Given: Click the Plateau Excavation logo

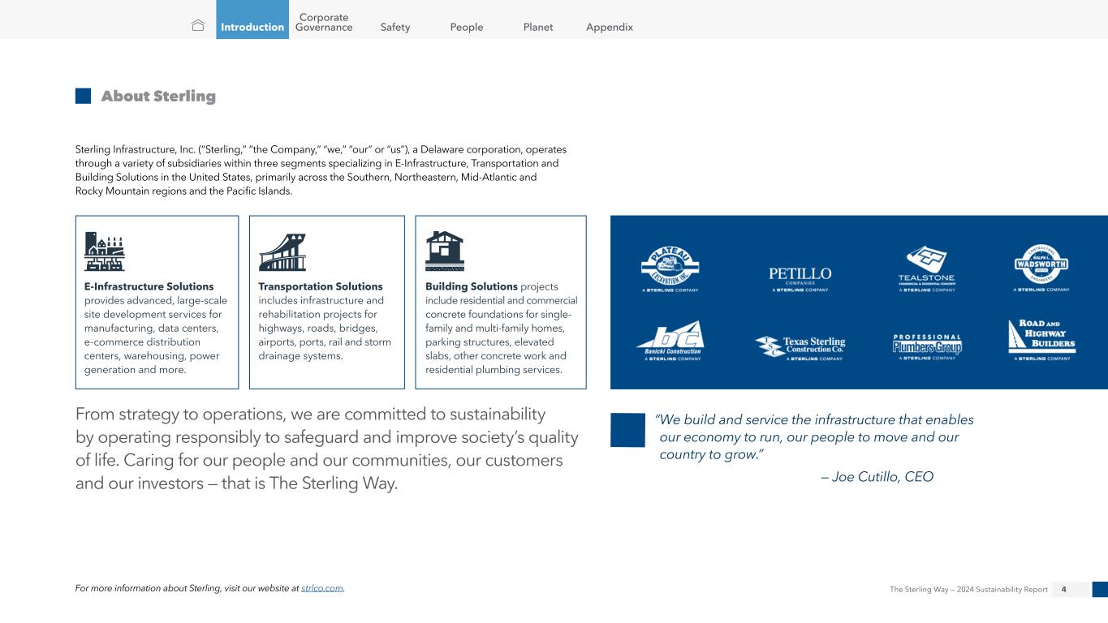Looking at the screenshot, I should click(670, 268).
